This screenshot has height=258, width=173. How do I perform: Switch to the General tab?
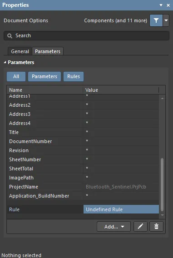20,51
